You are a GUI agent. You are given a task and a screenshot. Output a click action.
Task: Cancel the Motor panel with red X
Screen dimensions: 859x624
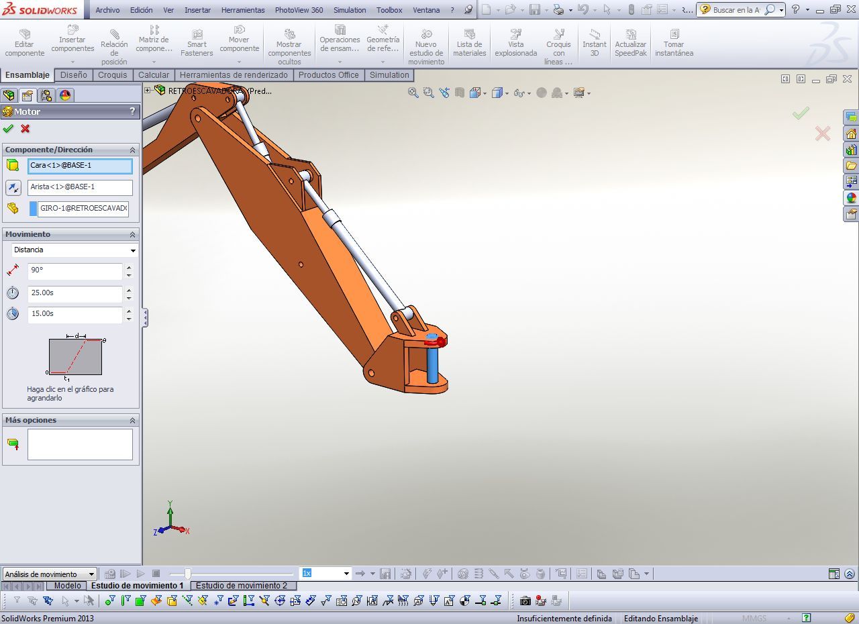[x=26, y=129]
